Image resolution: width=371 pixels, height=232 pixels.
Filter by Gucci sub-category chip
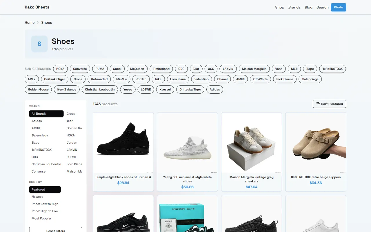(117, 69)
